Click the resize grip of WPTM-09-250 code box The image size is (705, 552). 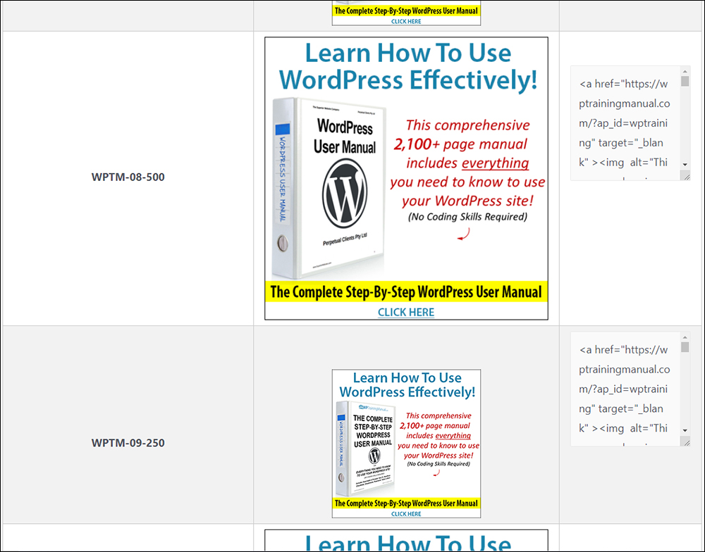(686, 443)
